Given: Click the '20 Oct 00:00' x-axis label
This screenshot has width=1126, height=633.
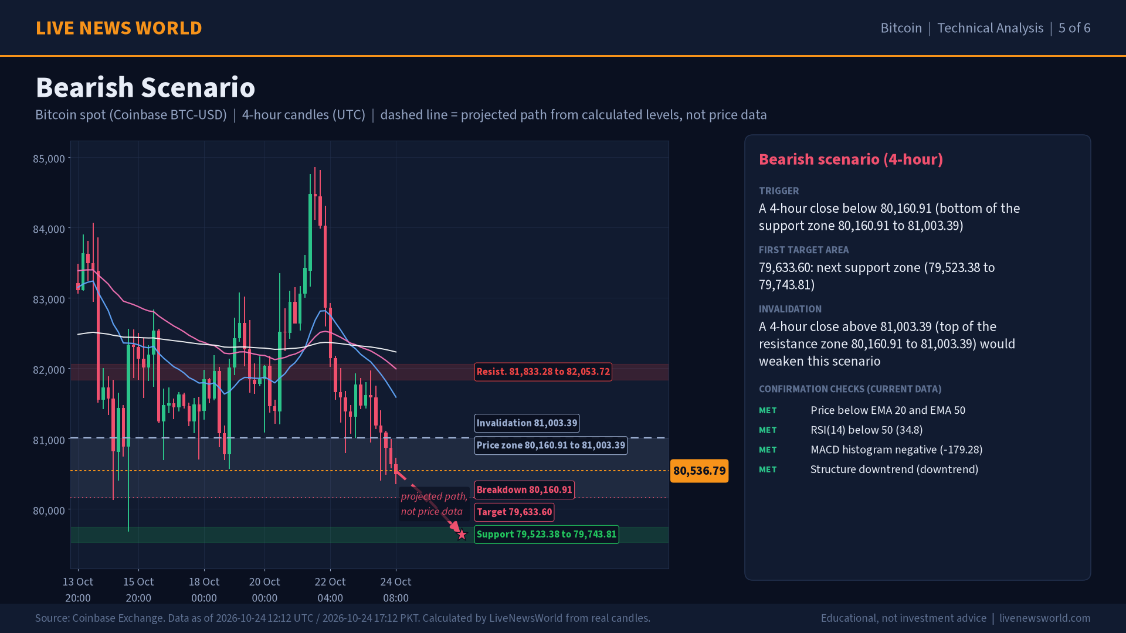Looking at the screenshot, I should pos(264,590).
